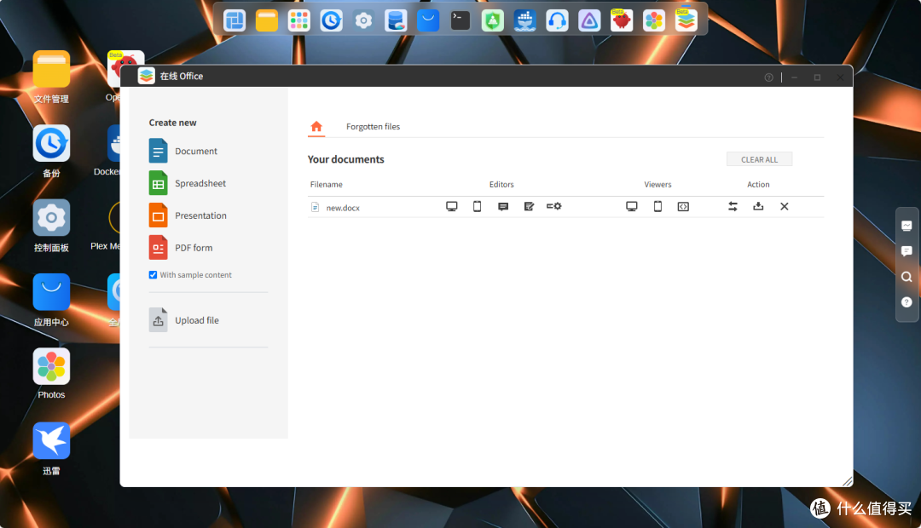Open the home tab icon
The height and width of the screenshot is (528, 921).
point(316,126)
